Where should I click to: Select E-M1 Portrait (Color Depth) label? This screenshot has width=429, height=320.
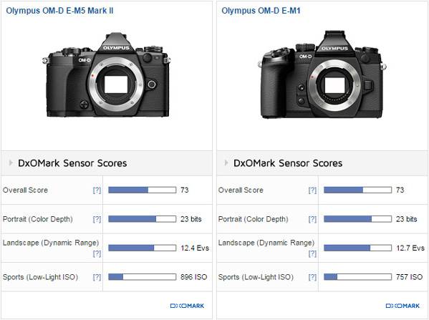[253, 219]
